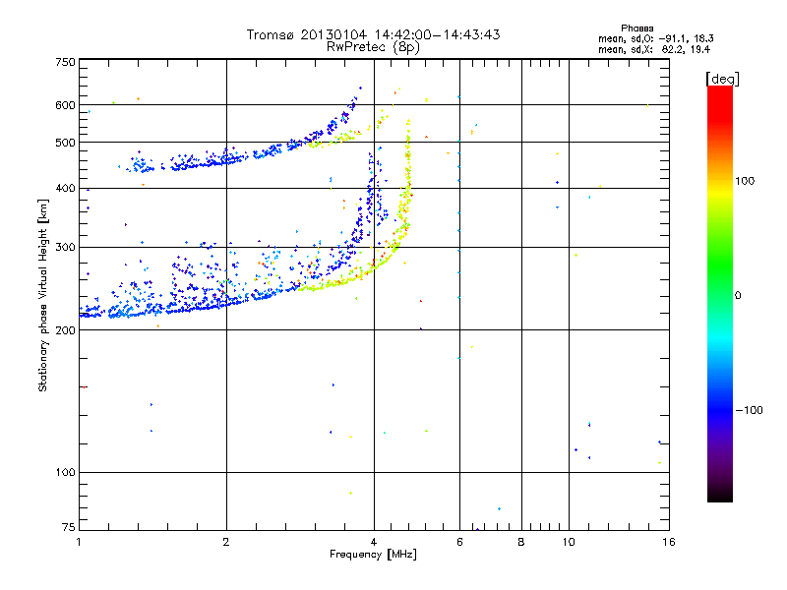
Task: Click x-axis tick label '16'
Action: [x=669, y=542]
